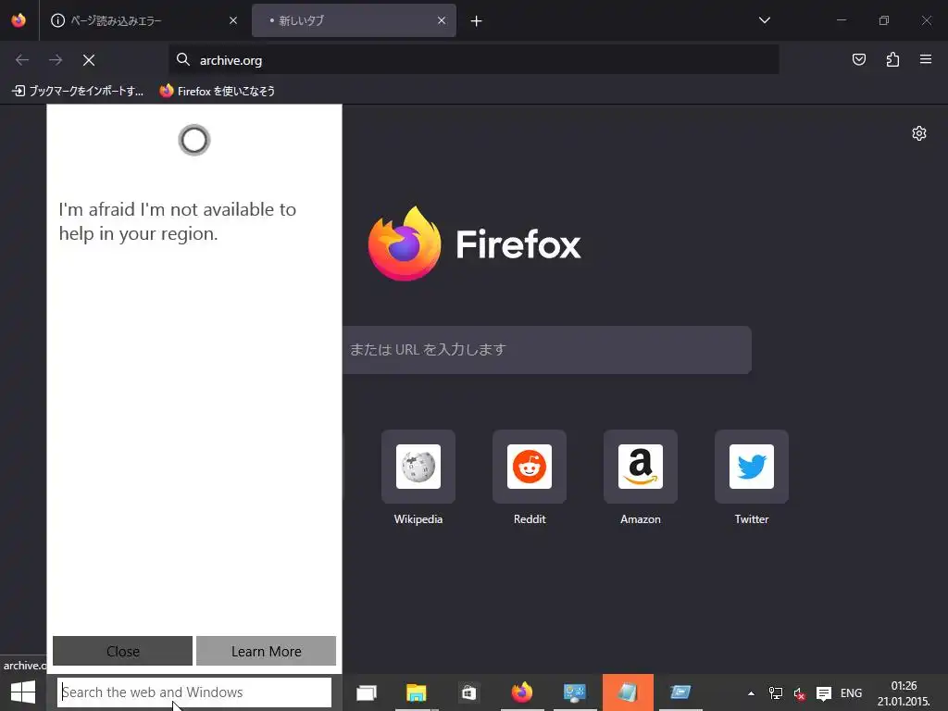Open Firefox を使いこなそう bookmark
Viewport: 948px width, 711px height.
click(x=217, y=92)
